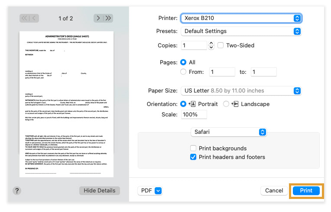The height and width of the screenshot is (212, 331).
Task: Select All pages radio button
Action: [183, 62]
